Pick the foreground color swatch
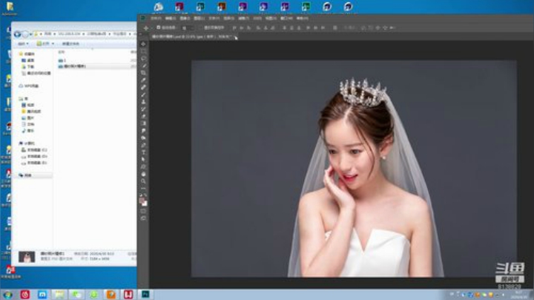This screenshot has width=534, height=300. [x=142, y=200]
